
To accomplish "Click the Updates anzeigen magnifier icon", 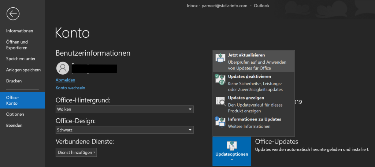I will (220, 101).
